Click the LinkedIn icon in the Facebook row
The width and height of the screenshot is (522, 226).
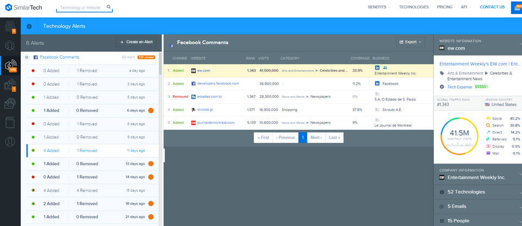pos(377,84)
